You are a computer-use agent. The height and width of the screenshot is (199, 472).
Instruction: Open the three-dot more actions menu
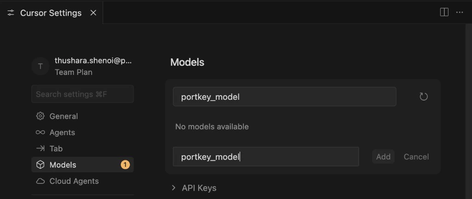pyautogui.click(x=460, y=12)
